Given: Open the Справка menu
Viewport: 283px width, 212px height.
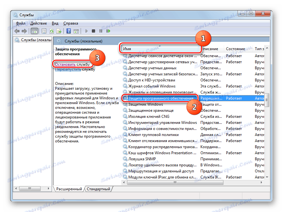Looking at the screenshot, I should (x=70, y=23).
